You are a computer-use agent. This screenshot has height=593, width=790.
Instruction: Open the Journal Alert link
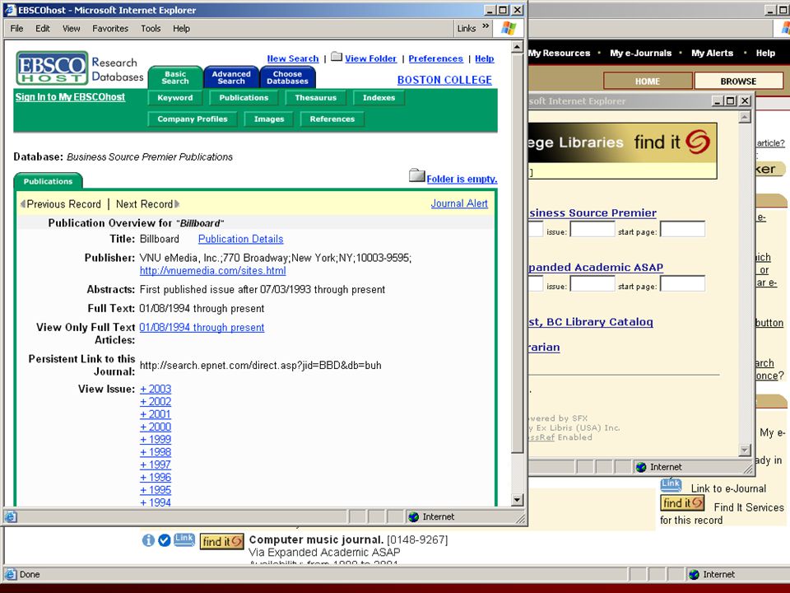(459, 203)
